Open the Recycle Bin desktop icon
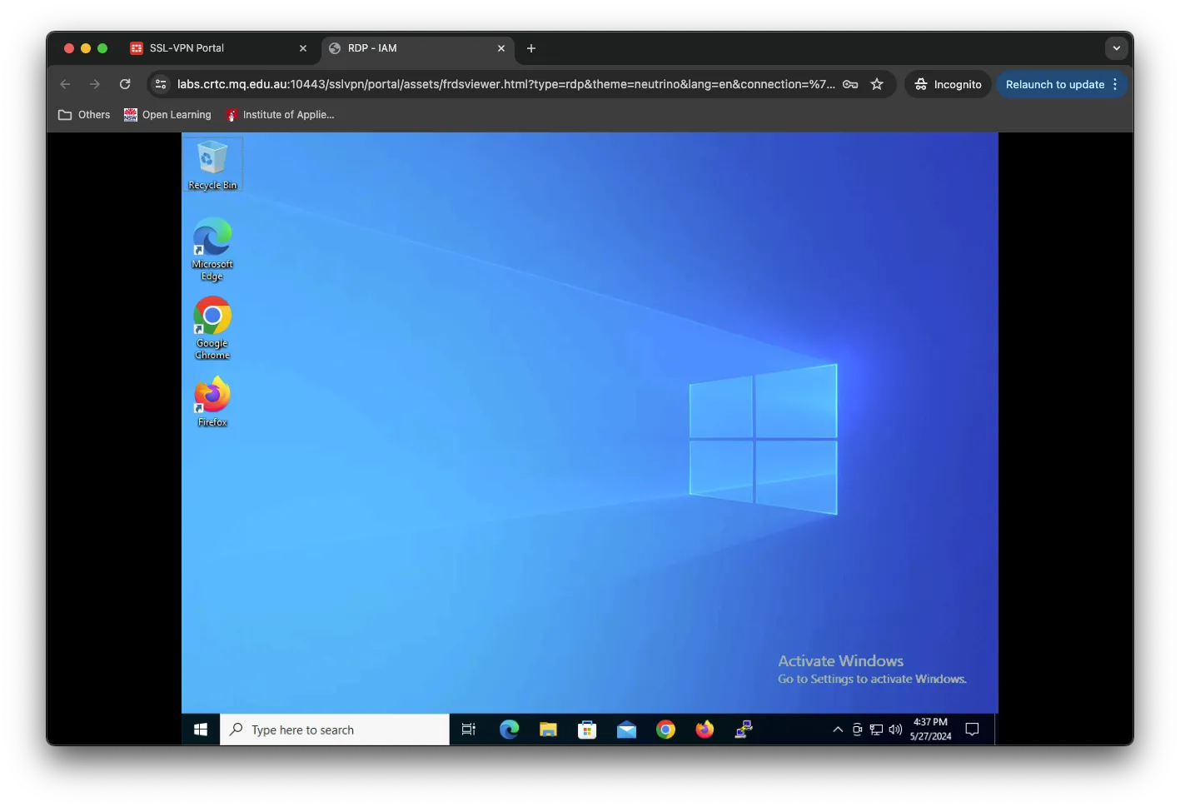Viewport: 1180px width, 807px height. pyautogui.click(x=212, y=164)
